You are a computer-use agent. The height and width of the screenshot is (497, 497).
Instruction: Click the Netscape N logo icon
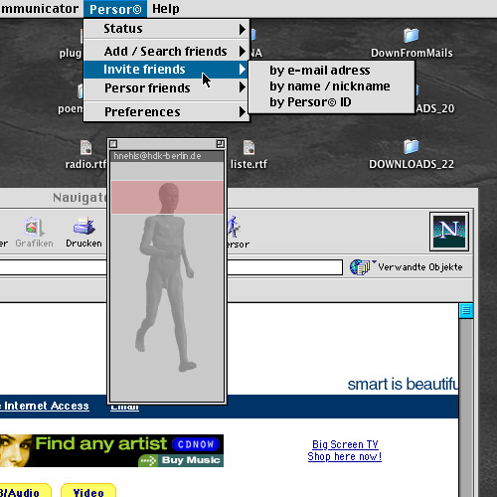[x=449, y=232]
